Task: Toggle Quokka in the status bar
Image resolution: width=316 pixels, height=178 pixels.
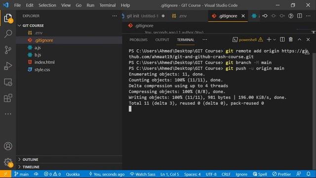Action: [73, 174]
